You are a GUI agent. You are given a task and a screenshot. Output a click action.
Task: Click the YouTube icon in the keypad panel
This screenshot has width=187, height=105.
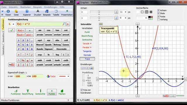[x=12, y=65]
